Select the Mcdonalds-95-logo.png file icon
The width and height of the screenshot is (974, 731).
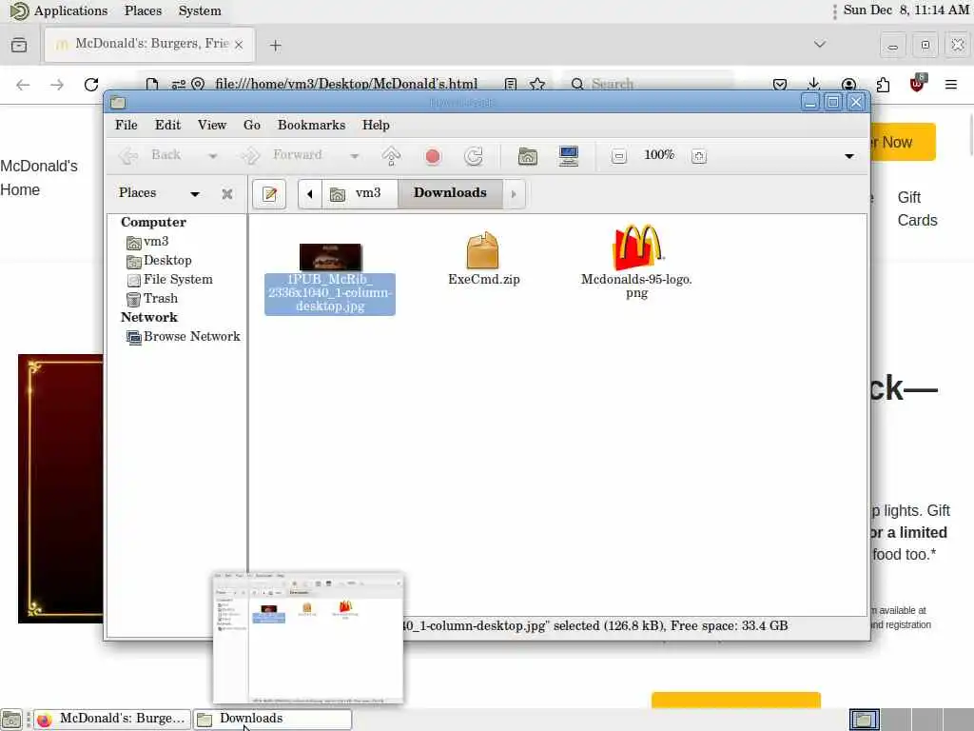coord(636,247)
